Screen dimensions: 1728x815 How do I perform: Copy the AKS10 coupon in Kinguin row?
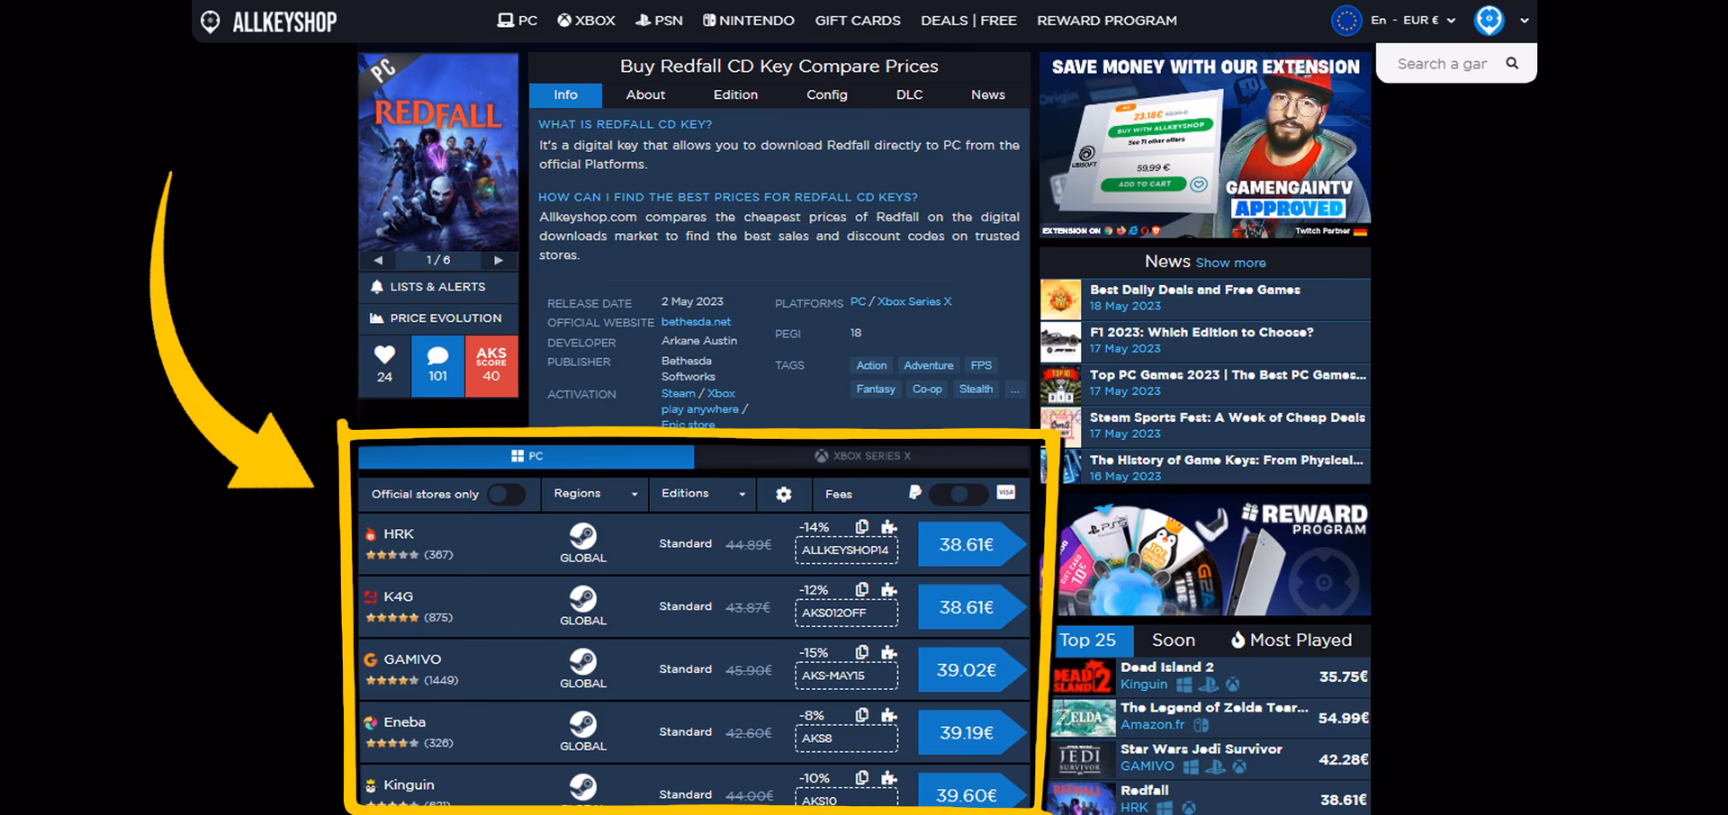(862, 778)
